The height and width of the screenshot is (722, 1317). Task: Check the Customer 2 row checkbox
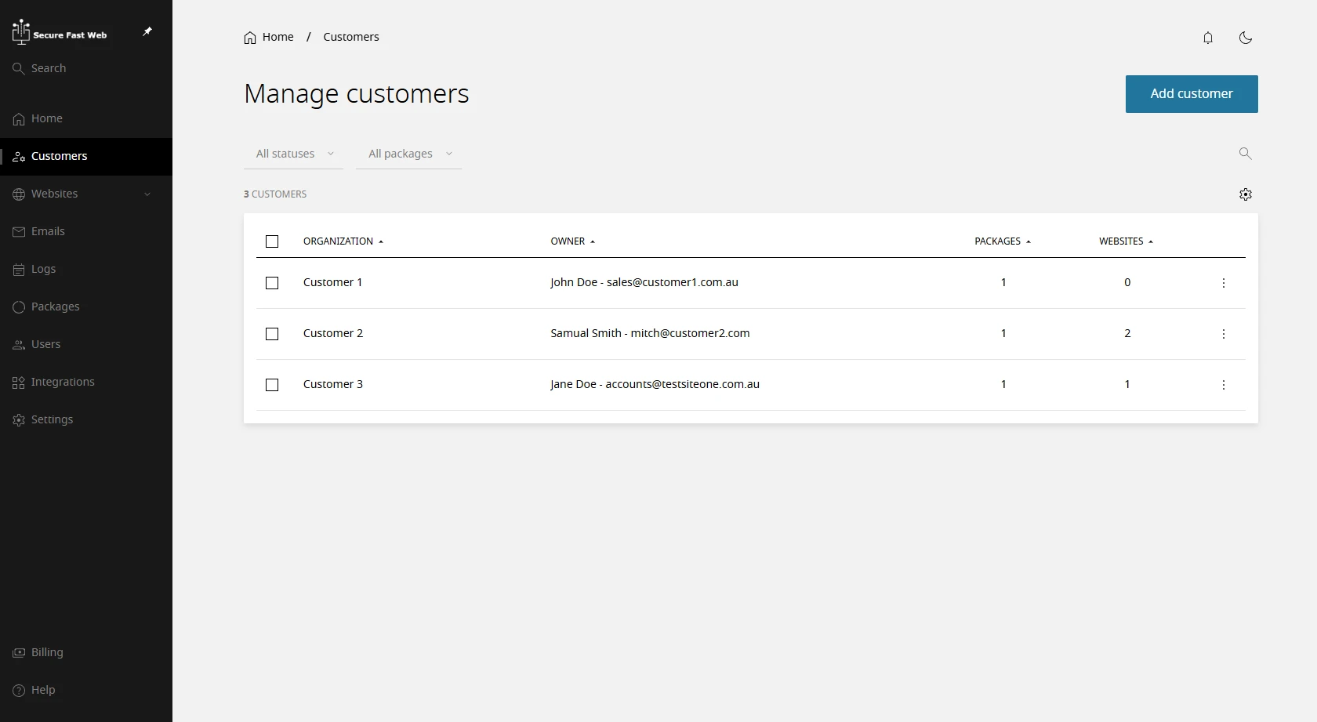tap(272, 334)
